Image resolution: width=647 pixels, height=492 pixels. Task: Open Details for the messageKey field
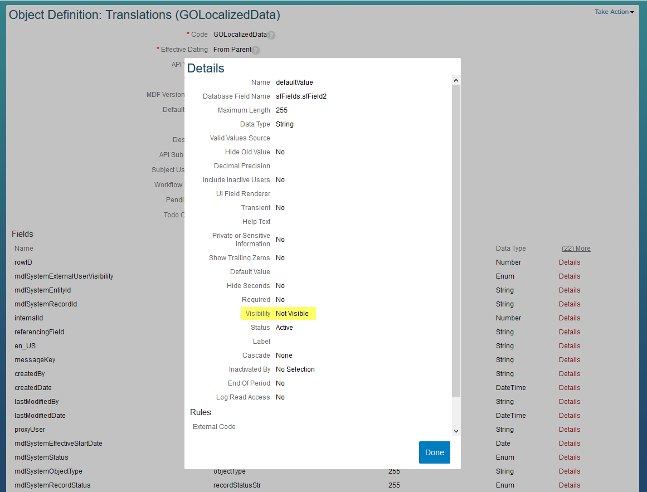(x=570, y=359)
